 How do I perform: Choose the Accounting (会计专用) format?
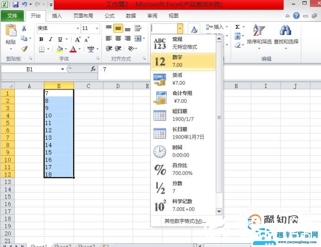tap(183, 97)
